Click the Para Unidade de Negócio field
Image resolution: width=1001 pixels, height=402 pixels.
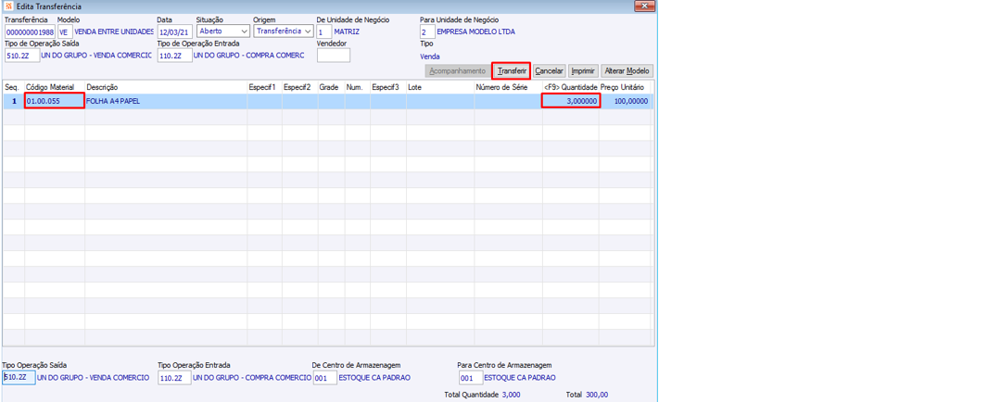[427, 31]
